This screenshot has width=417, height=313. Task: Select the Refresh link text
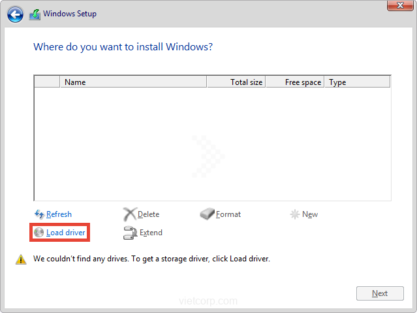coord(59,214)
